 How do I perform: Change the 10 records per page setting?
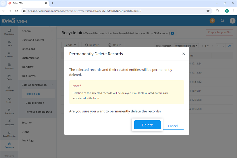[x=186, y=46]
